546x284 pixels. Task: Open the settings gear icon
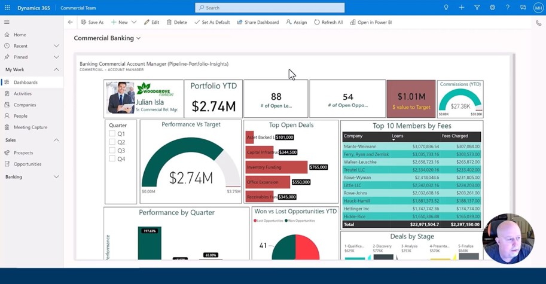point(492,7)
